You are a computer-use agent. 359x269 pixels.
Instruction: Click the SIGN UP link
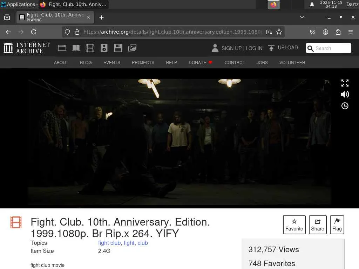(231, 48)
